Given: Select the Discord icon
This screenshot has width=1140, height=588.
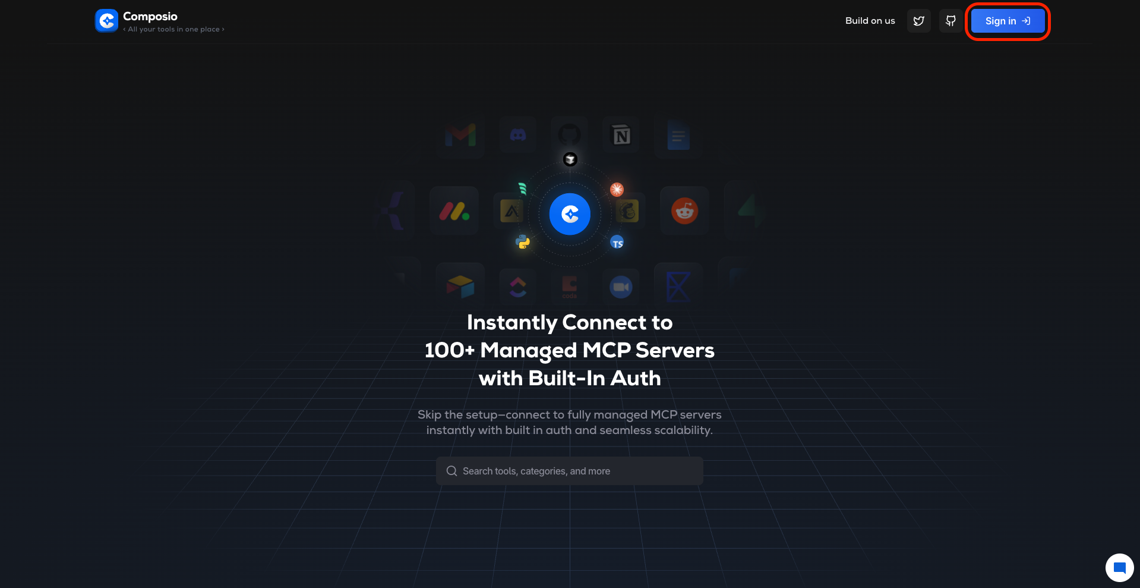Looking at the screenshot, I should tap(517, 134).
